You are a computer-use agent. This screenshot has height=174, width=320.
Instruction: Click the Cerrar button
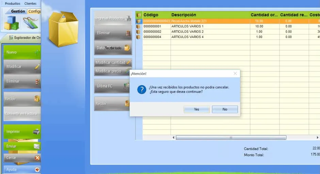22,158
